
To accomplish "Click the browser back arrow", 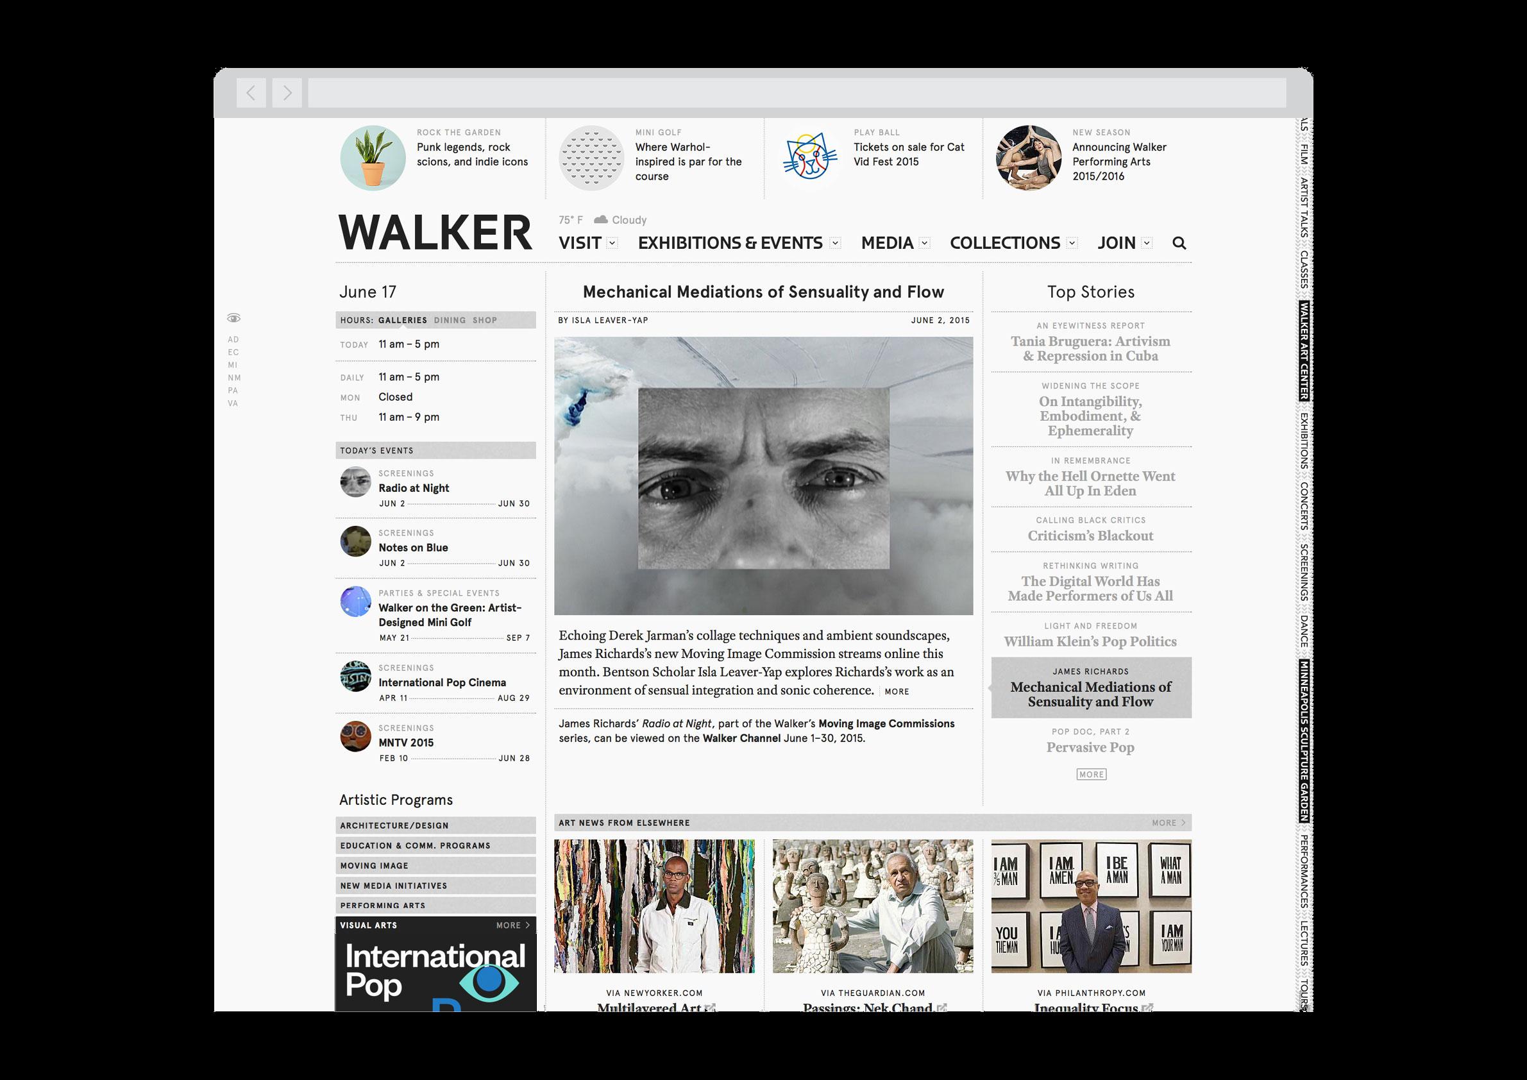I will coord(251,93).
